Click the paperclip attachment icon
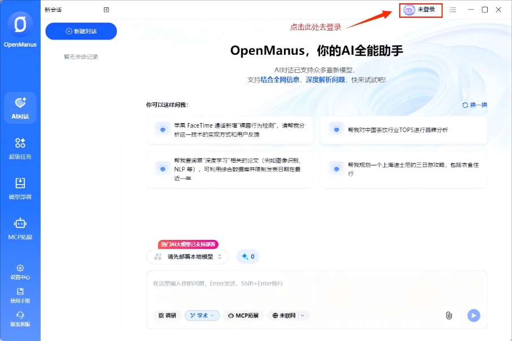The height and width of the screenshot is (341, 512). [449, 316]
